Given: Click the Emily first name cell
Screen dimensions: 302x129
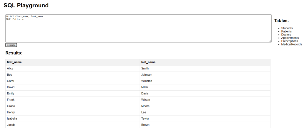Looking at the screenshot, I should (x=73, y=94).
